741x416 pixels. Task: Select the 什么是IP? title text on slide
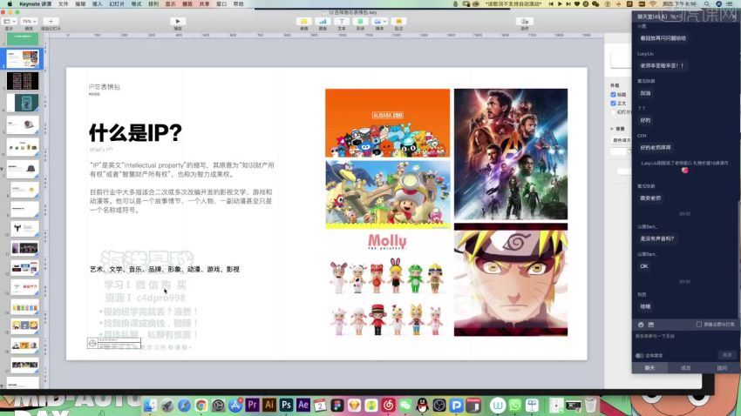(136, 133)
